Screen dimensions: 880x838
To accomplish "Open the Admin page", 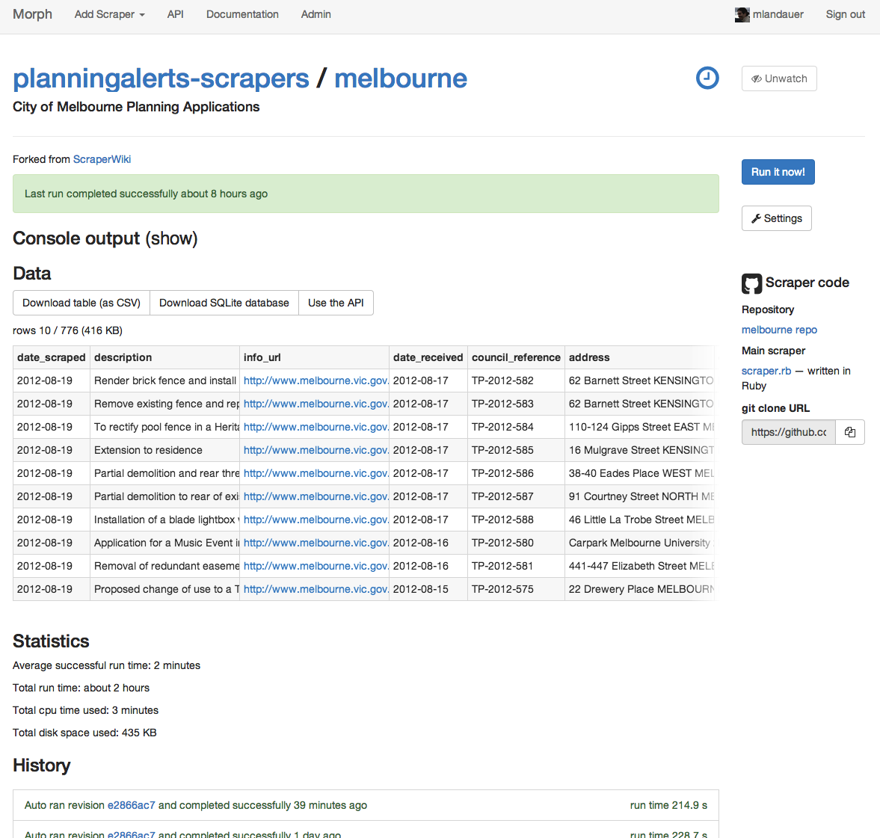I will click(x=316, y=15).
